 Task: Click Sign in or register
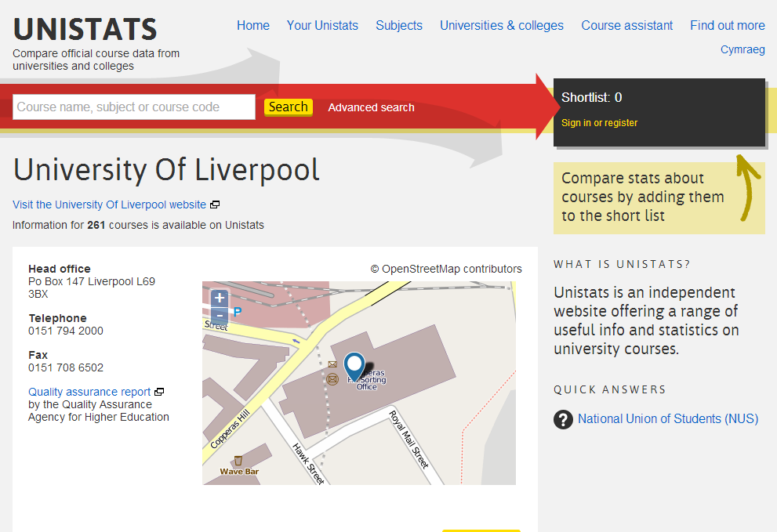click(x=599, y=123)
